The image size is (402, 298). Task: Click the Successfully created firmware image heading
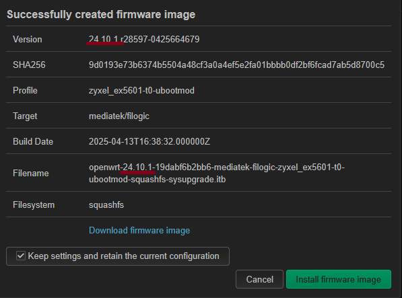click(101, 14)
